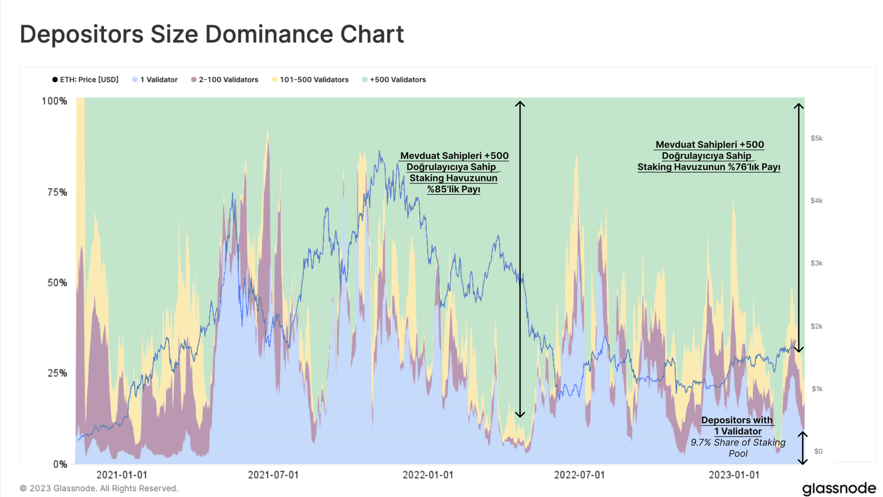The height and width of the screenshot is (497, 883).
Task: Click the Depositors Size Dominance Chart title
Action: (x=212, y=34)
